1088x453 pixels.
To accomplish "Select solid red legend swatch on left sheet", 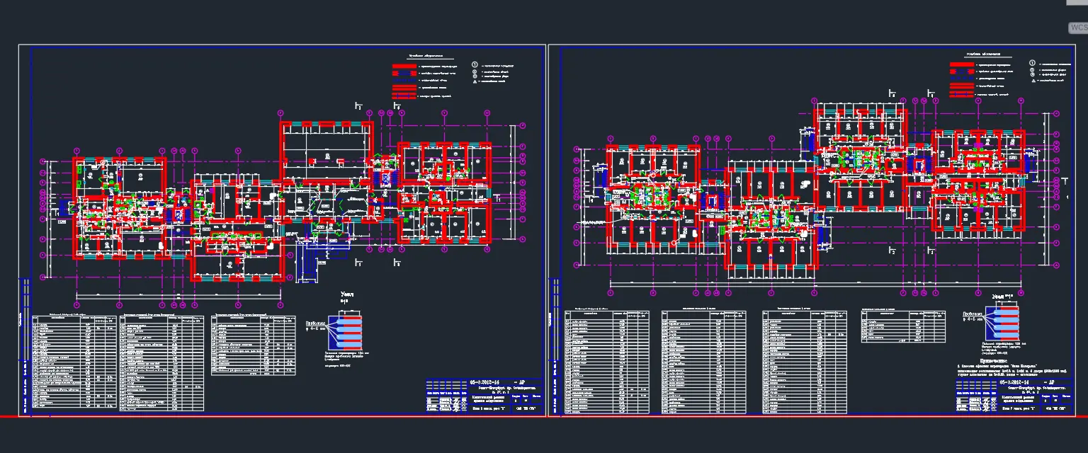I will click(x=404, y=64).
